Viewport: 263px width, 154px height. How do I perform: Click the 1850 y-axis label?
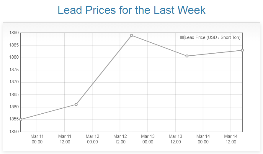click(14, 132)
